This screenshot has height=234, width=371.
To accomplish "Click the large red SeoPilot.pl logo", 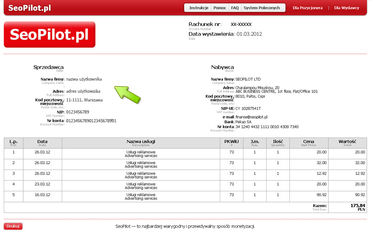I will point(50,35).
